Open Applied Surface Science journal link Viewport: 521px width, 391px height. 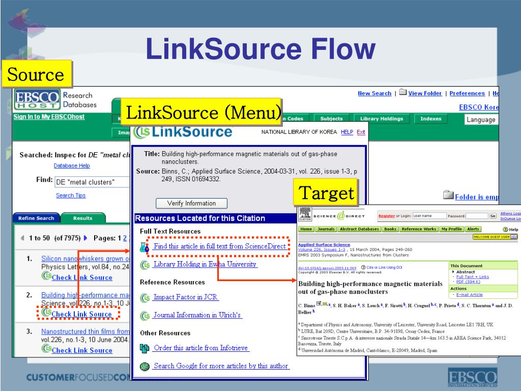click(x=324, y=245)
